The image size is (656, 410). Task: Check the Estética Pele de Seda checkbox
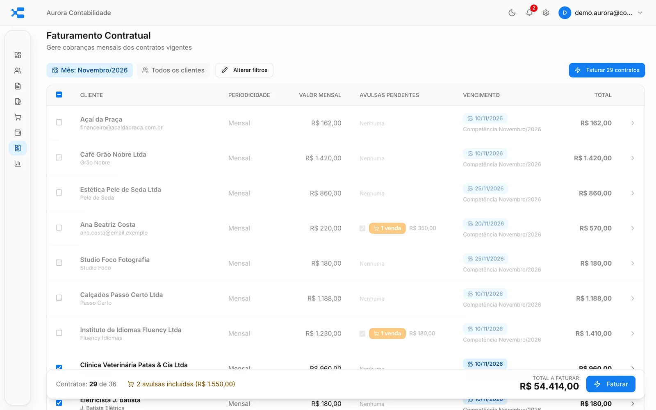[x=59, y=193]
